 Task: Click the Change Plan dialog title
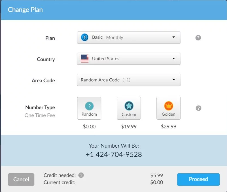25,10
